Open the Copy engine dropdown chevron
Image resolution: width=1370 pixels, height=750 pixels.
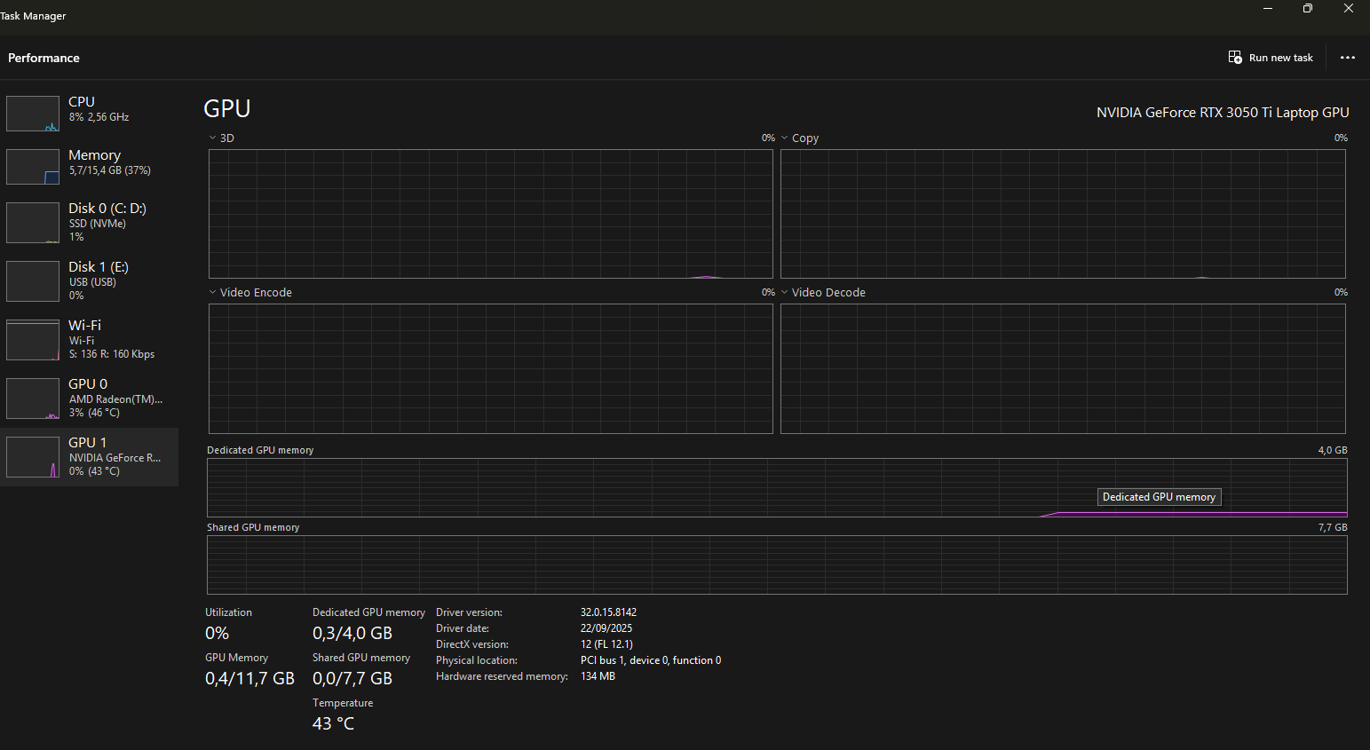pyautogui.click(x=785, y=138)
